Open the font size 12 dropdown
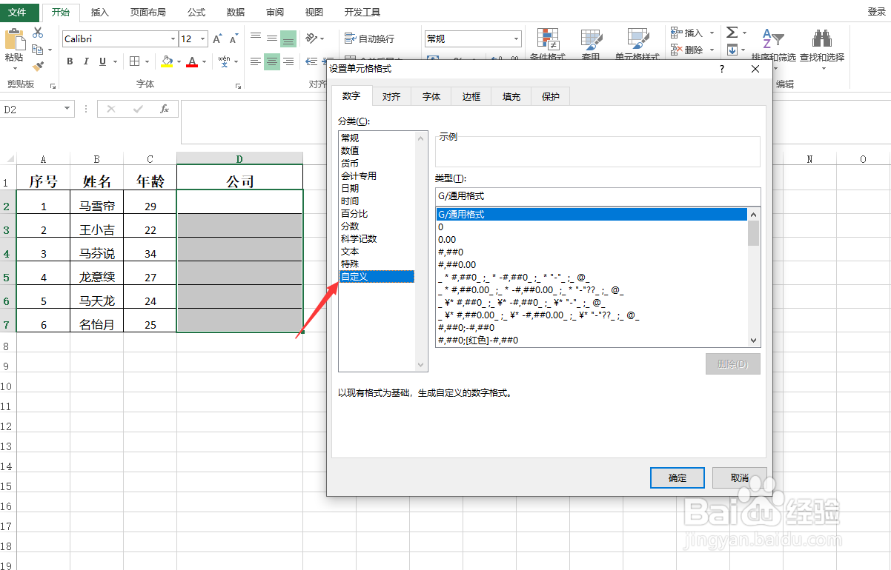The height and width of the screenshot is (570, 891). pos(203,38)
